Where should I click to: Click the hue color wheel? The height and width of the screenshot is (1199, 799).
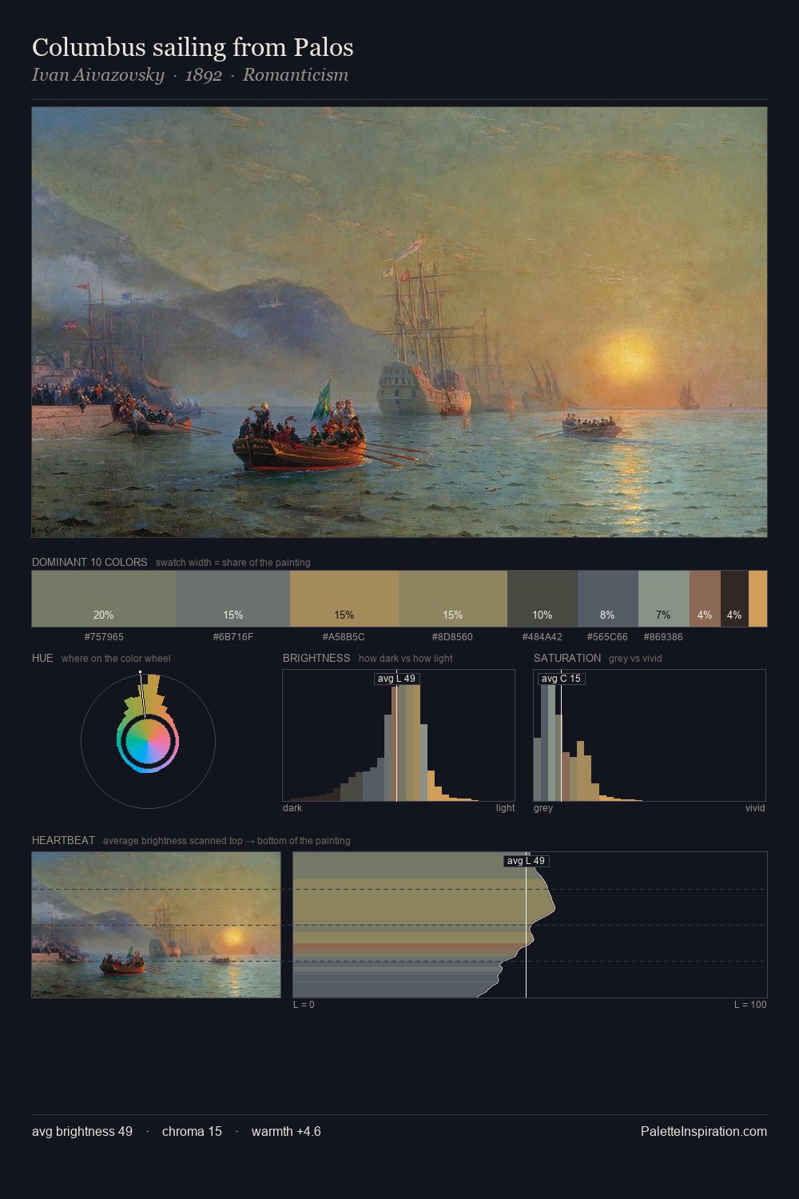click(148, 742)
